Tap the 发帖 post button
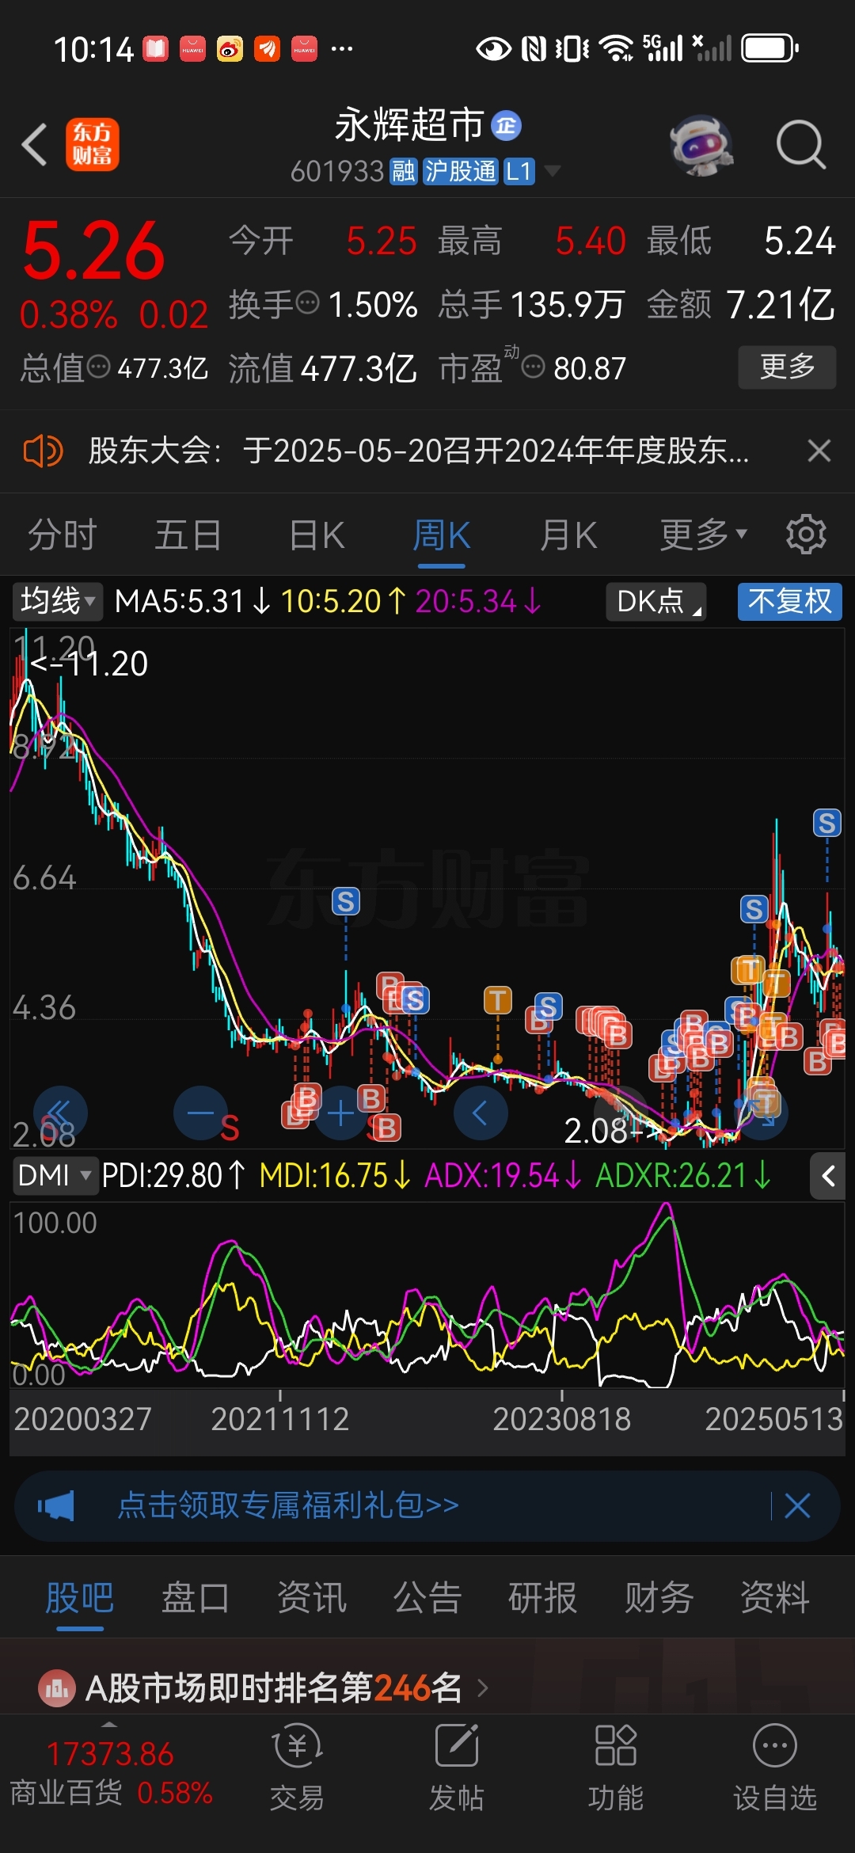The width and height of the screenshot is (855, 1853). coord(457,1768)
